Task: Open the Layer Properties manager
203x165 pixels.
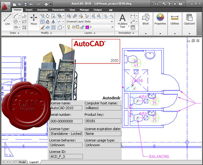Action: (x=69, y=16)
